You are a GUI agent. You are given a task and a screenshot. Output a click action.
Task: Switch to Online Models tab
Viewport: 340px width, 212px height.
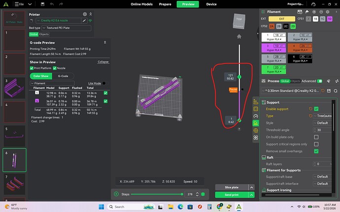coord(141,4)
